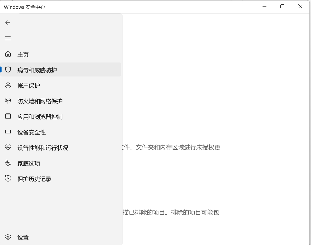This screenshot has width=311, height=245.
Task: Maximize the Windows 安全中心 window
Action: point(282,6)
